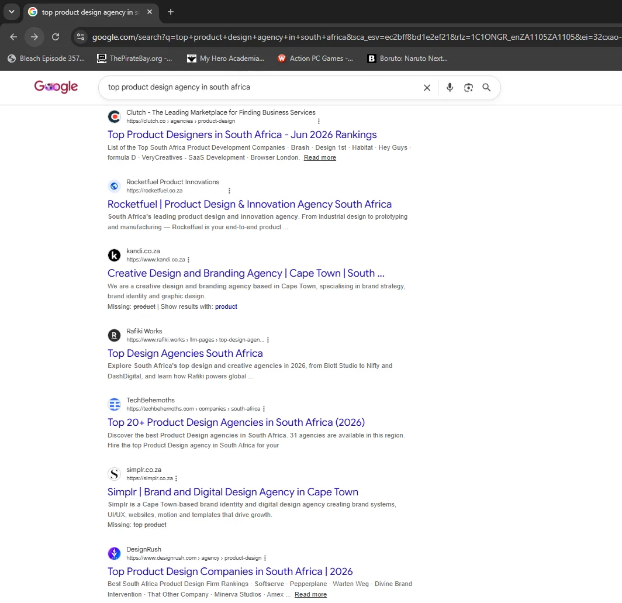Click the Clutch favicon
This screenshot has width=622, height=603.
(x=114, y=117)
